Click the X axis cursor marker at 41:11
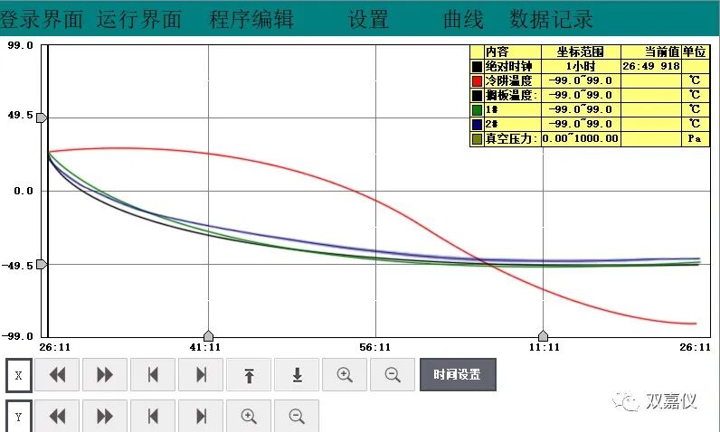The image size is (720, 432). [208, 335]
